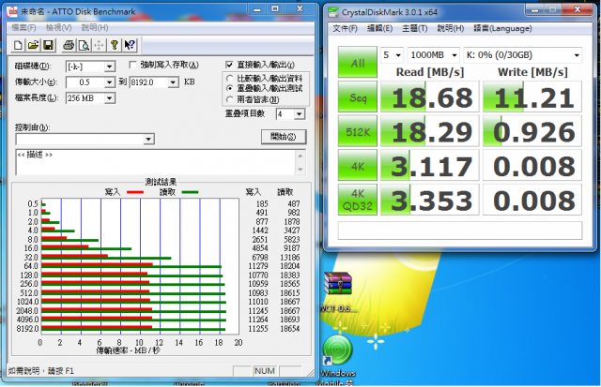601x387 pixels.
Task: Expand the 256 MB file length dropdown
Action: [109, 98]
